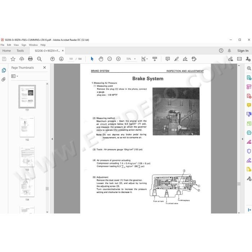The height and width of the screenshot is (252, 252).
Task: Select page 154 thumbnail
Action: [x=27, y=186]
